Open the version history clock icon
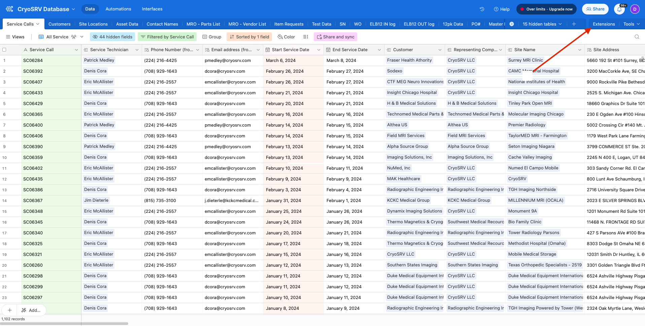Screen dimensions: 645x326 coord(482,9)
